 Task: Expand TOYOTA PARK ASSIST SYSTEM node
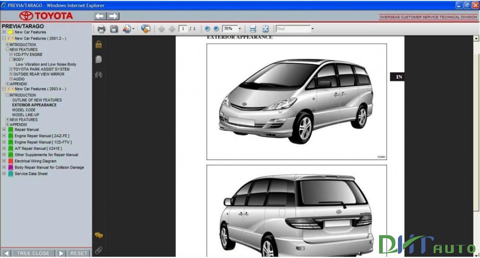tap(11, 69)
